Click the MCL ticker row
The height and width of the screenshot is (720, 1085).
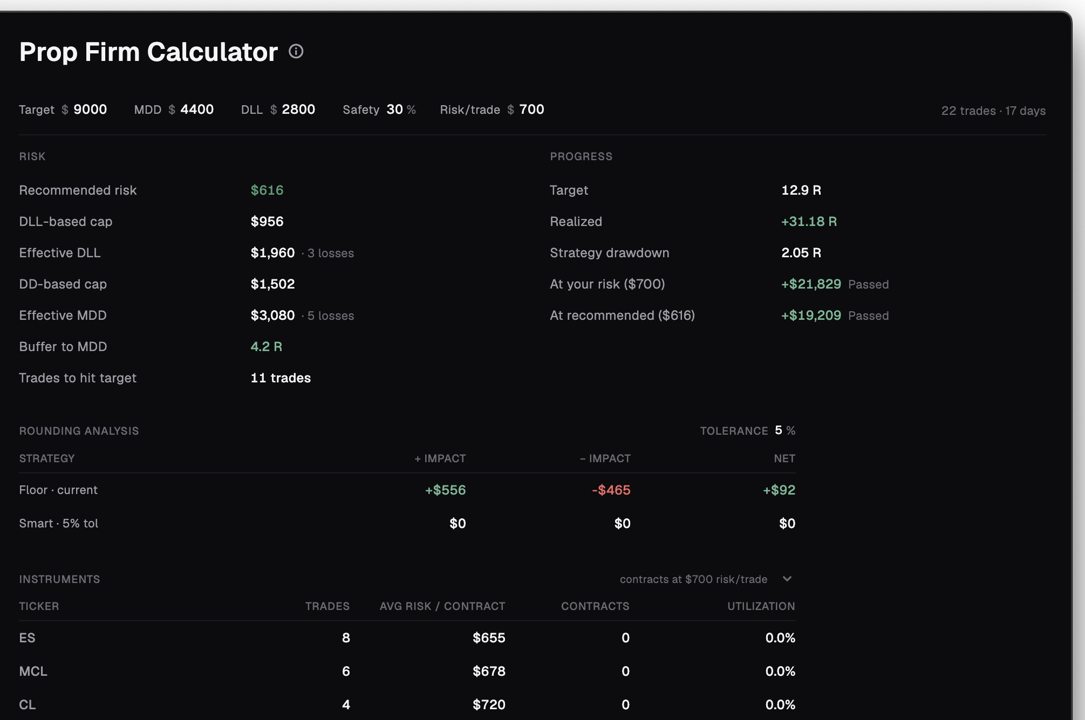pos(407,671)
